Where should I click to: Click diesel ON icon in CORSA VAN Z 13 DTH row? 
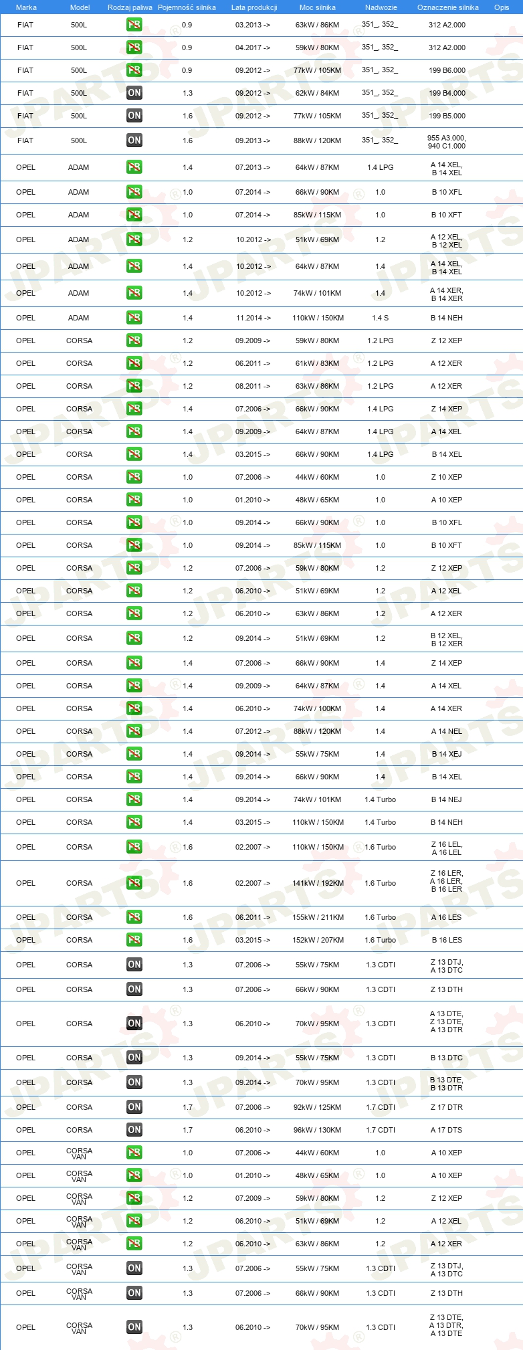(x=134, y=1293)
